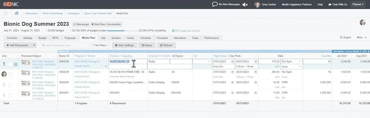This screenshot has height=118, width=370.
Task: Open the History button
Action: pos(147,45)
